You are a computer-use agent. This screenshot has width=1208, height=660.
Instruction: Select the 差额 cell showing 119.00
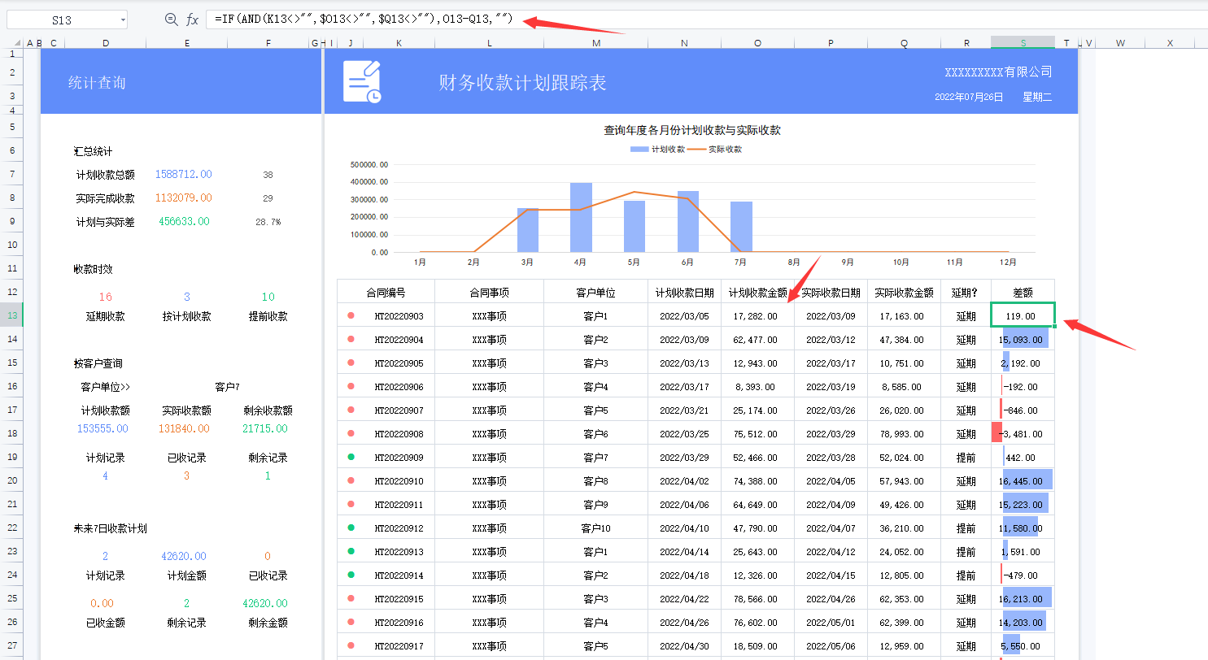(1023, 315)
